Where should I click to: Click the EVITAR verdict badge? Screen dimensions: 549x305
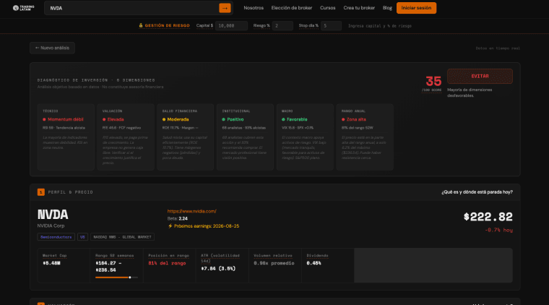(x=480, y=76)
